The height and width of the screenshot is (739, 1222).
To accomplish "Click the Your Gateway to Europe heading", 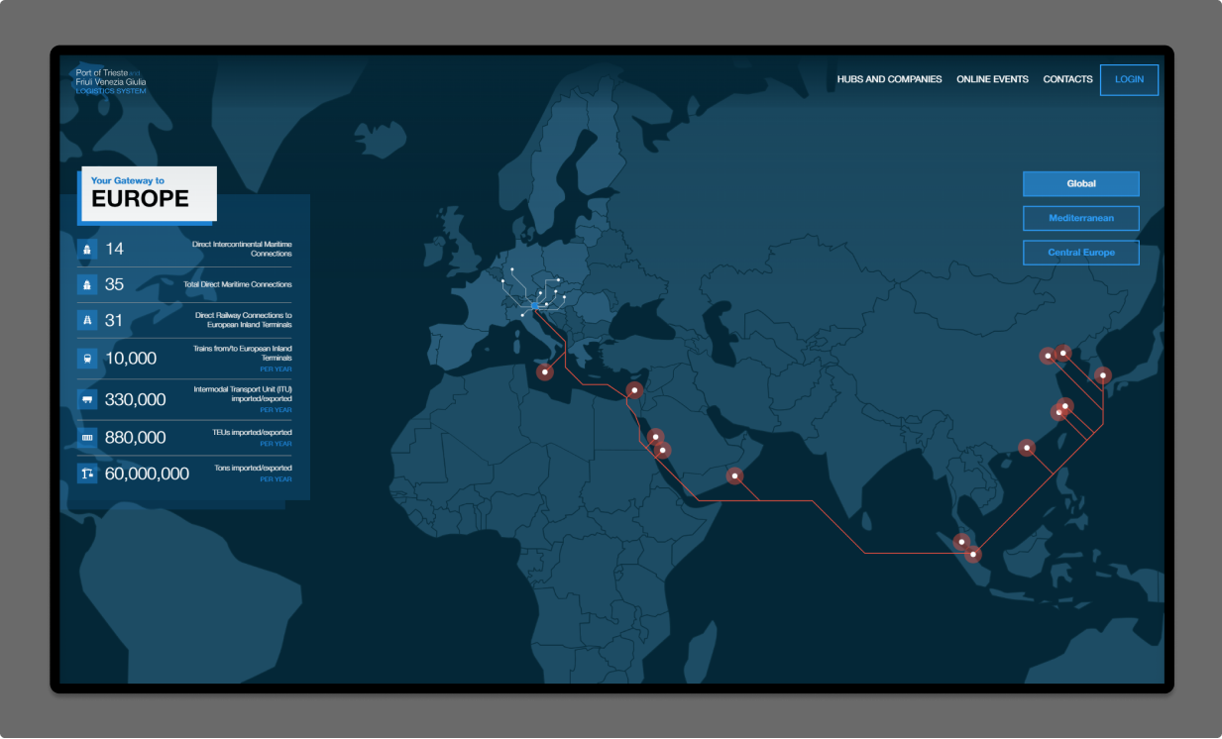I will coord(148,192).
